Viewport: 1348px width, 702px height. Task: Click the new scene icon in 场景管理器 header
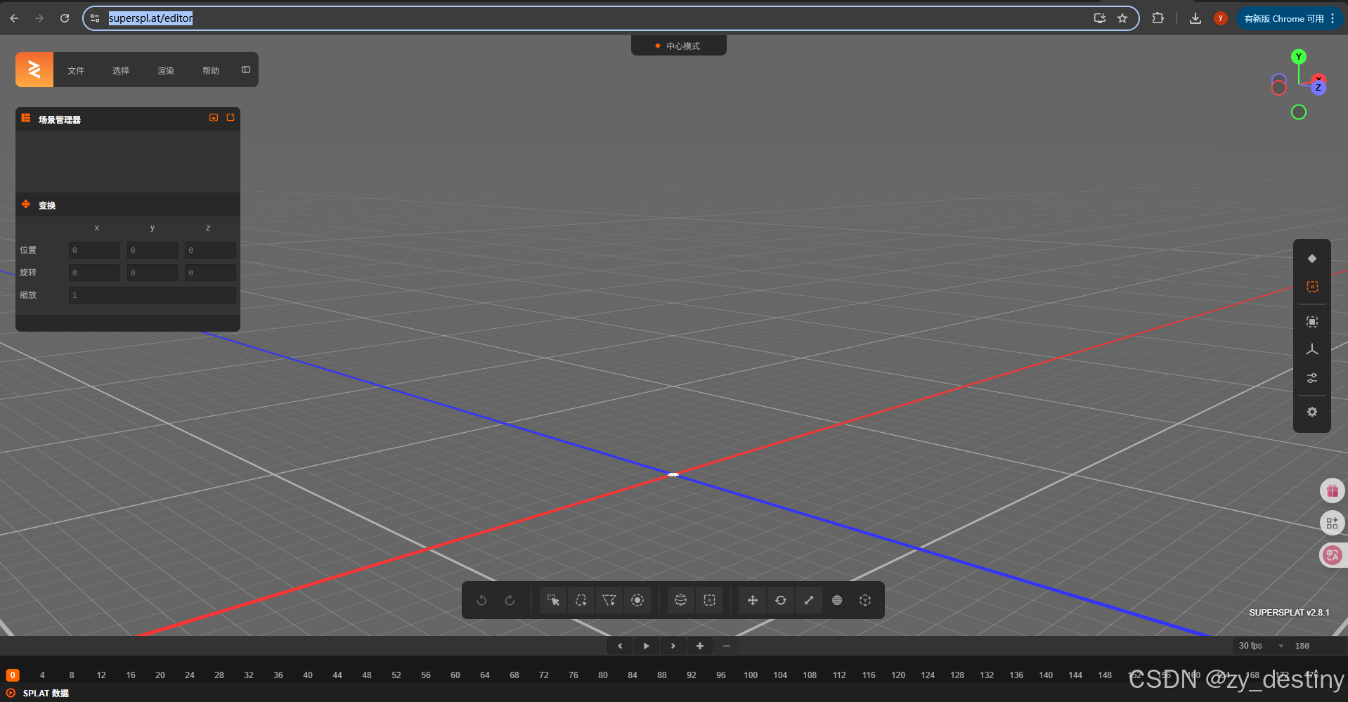click(x=231, y=118)
